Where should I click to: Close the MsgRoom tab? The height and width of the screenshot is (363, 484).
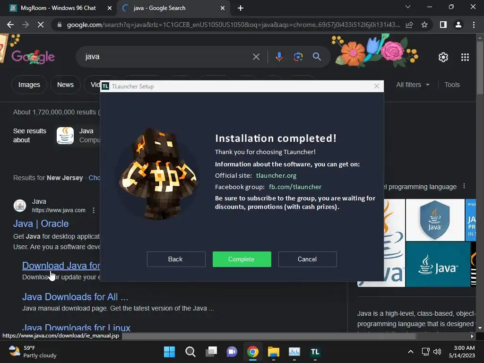(110, 8)
